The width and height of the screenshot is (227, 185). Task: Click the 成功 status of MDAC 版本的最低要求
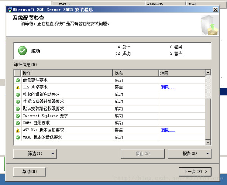click(x=119, y=137)
